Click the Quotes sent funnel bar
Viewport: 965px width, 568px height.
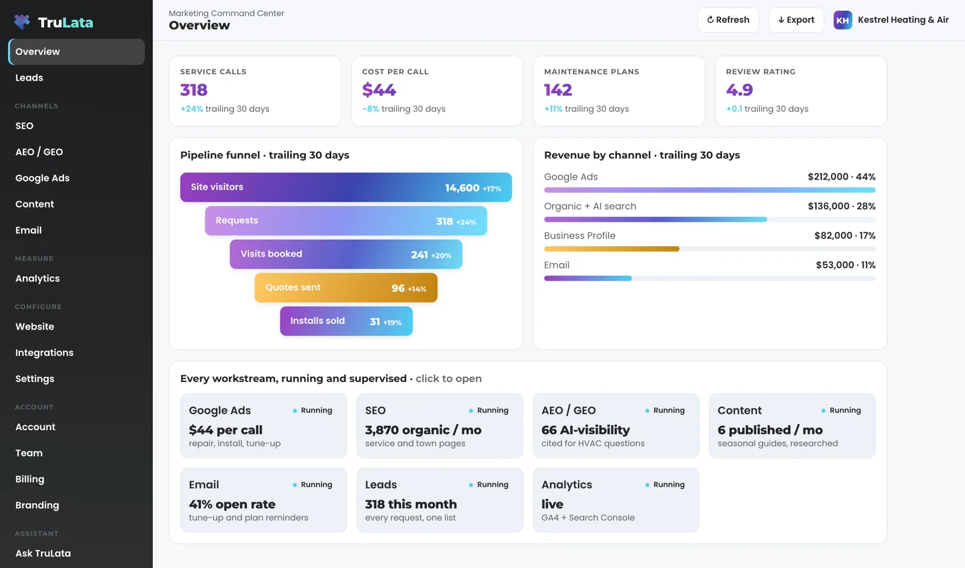[346, 288]
